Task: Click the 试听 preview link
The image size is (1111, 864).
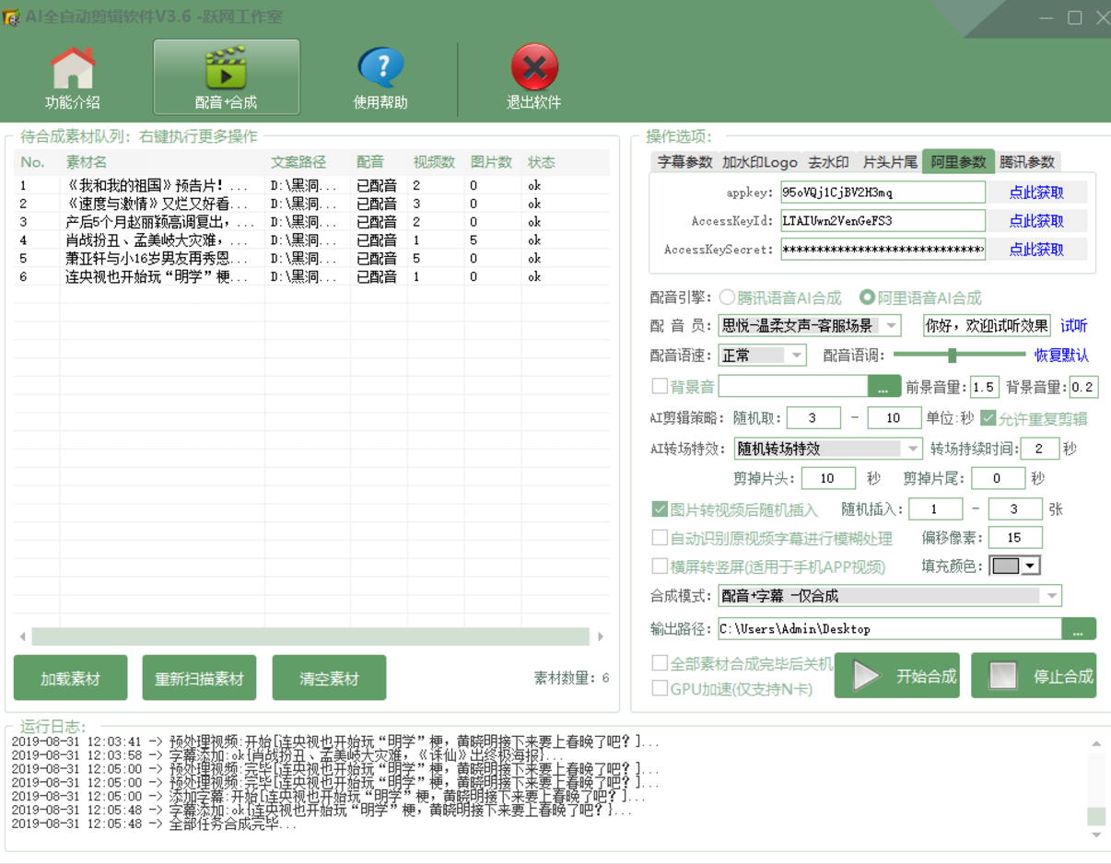Action: point(1073,325)
